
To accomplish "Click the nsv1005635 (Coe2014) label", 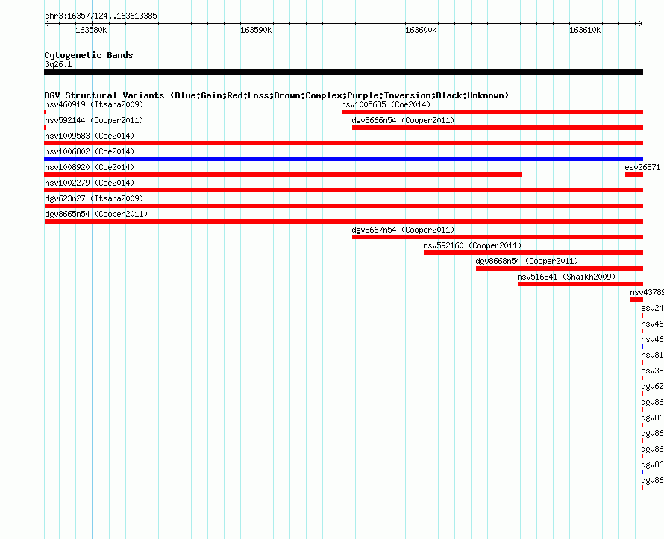I will click(x=386, y=104).
